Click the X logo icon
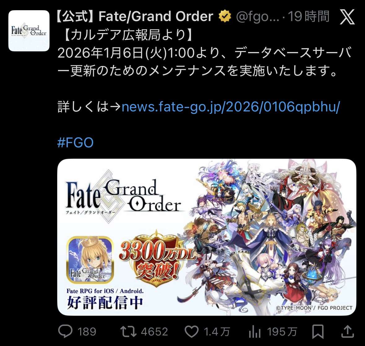This screenshot has width=365, height=346. [347, 17]
